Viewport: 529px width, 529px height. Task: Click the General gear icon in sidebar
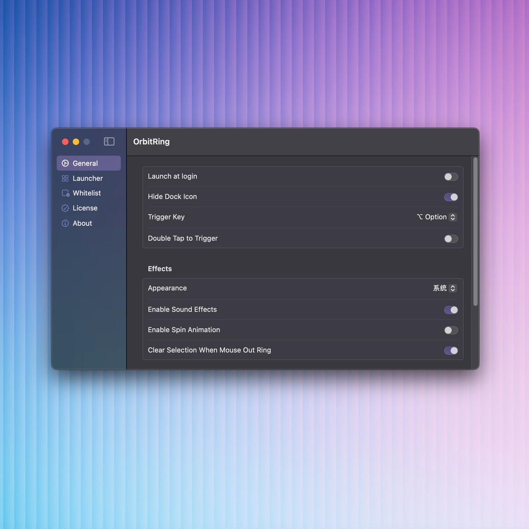65,163
